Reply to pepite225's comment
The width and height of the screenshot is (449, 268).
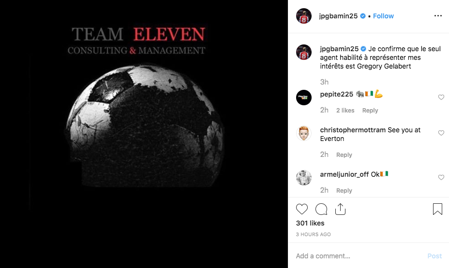370,110
